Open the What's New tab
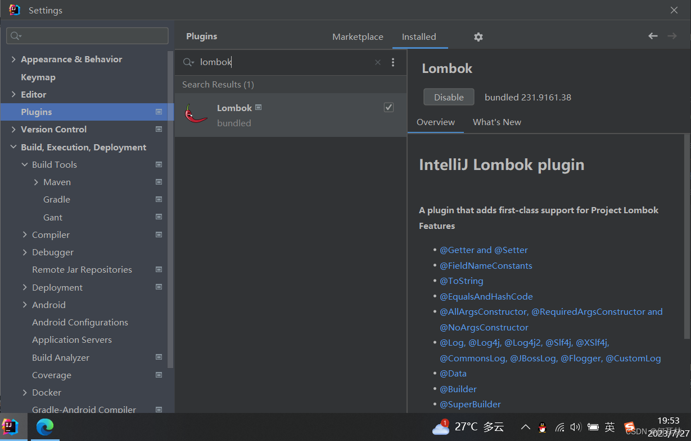 [x=497, y=122]
